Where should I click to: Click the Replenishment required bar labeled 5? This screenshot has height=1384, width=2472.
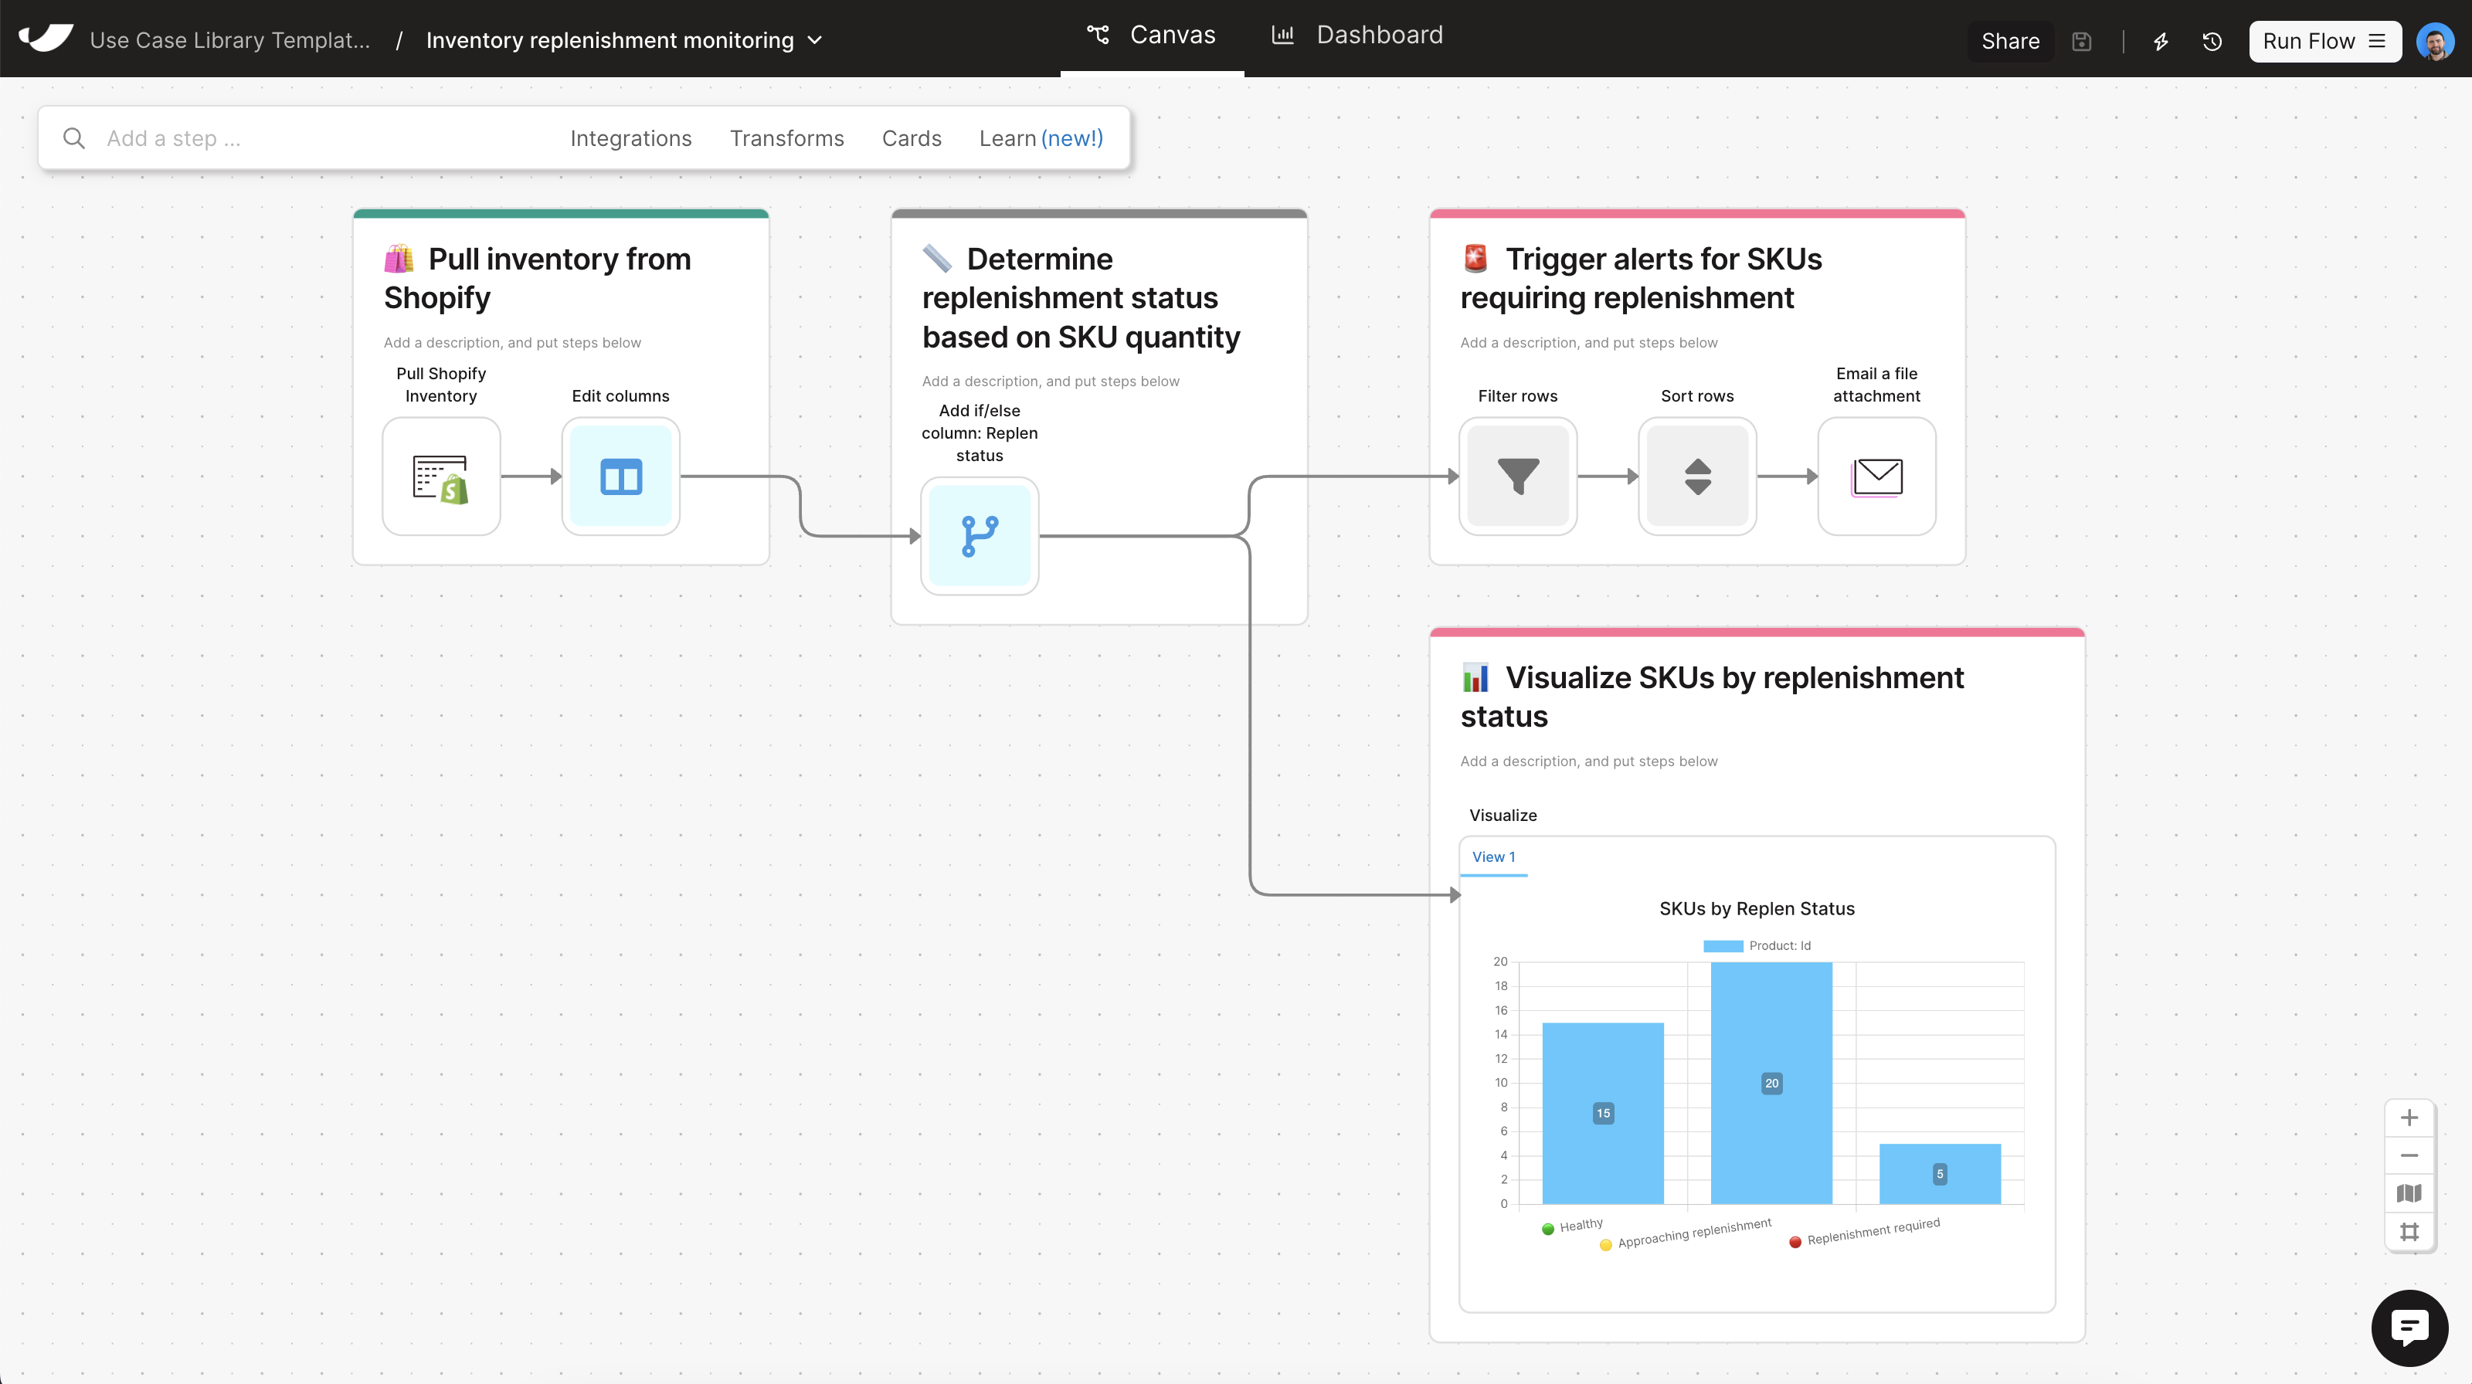point(1940,1173)
